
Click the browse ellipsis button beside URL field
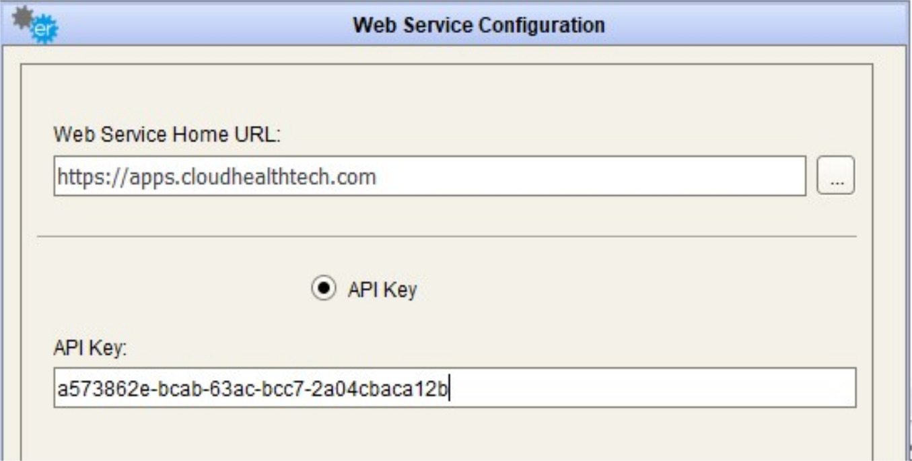[835, 176]
